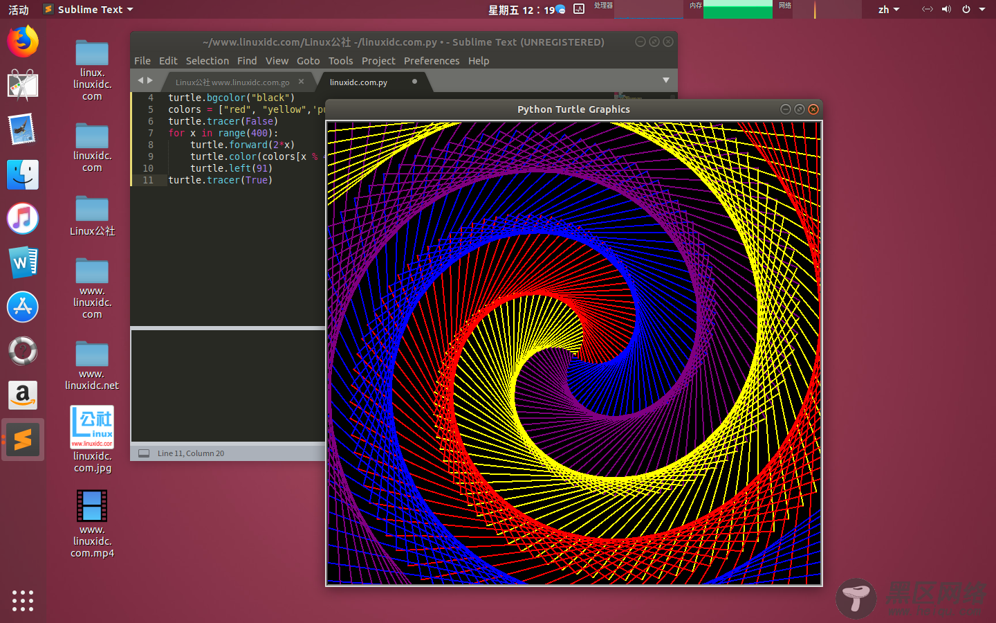Click the memory usage graph in top bar

point(737,10)
